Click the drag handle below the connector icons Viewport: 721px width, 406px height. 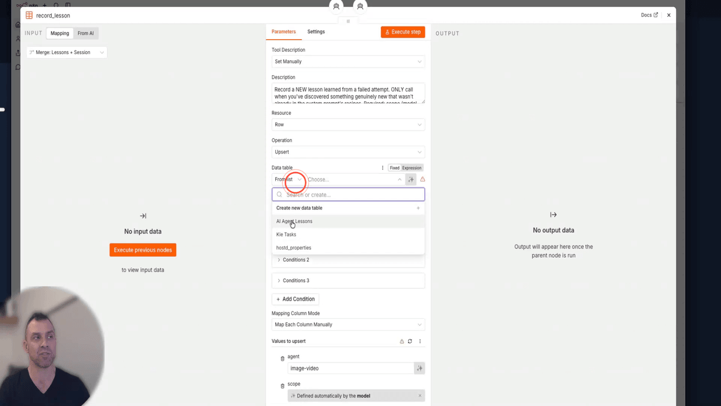point(348,21)
